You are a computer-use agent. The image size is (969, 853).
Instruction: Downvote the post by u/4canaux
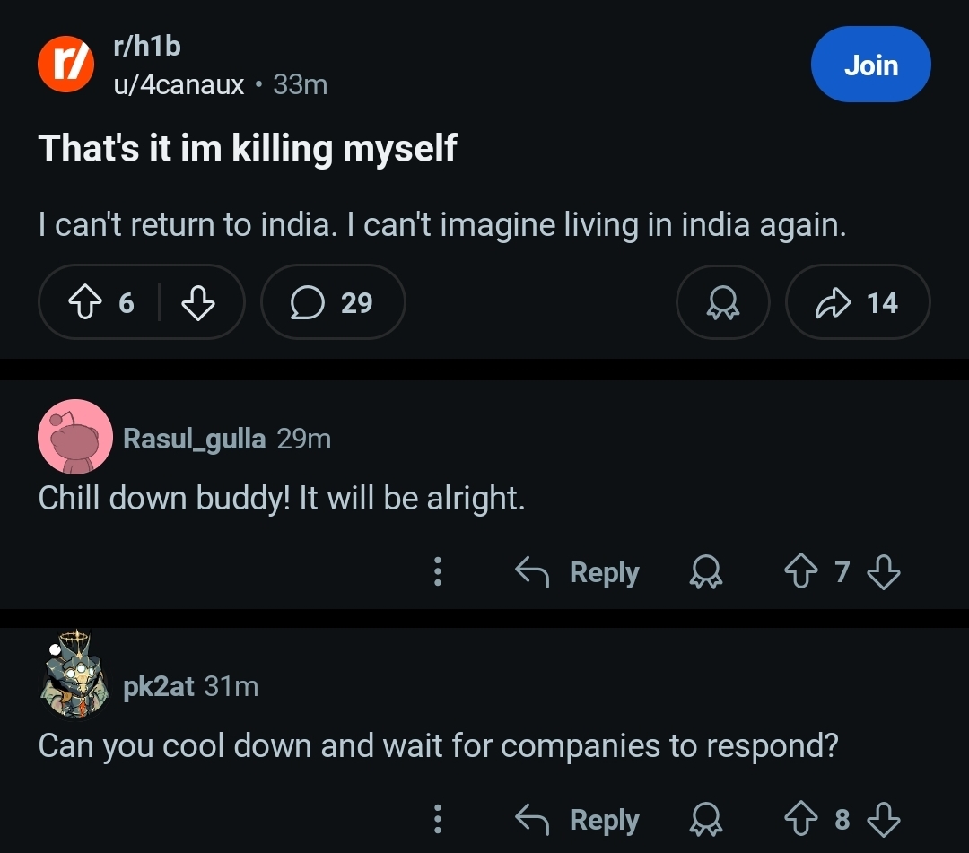pos(197,302)
